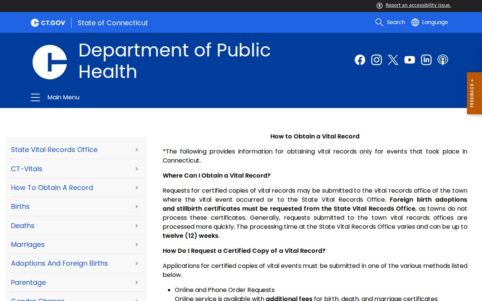Expand the Births chevron

coord(137,207)
